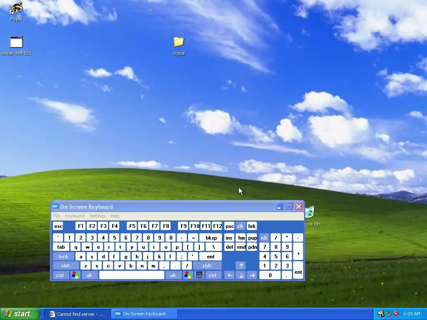Click the left Windows logo key
This screenshot has width=427, height=320.
[x=75, y=275]
